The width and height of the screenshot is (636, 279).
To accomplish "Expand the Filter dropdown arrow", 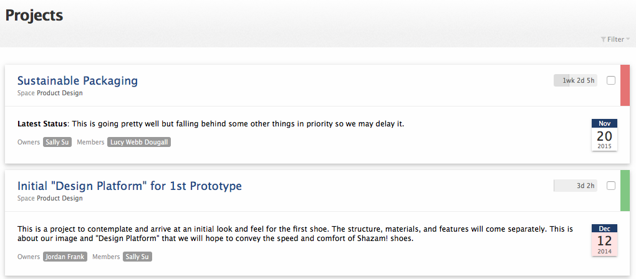I will point(628,40).
